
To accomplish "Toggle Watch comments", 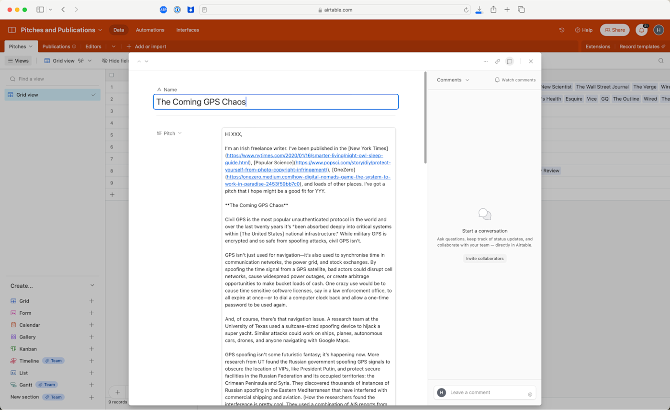I will point(515,80).
